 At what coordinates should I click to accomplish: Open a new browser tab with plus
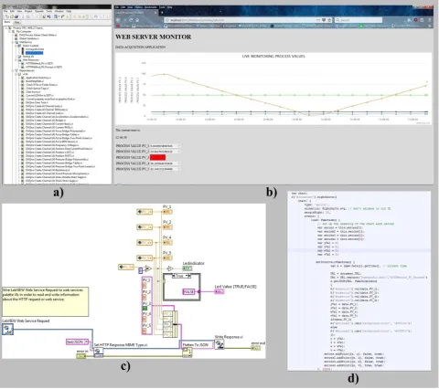pos(162,13)
